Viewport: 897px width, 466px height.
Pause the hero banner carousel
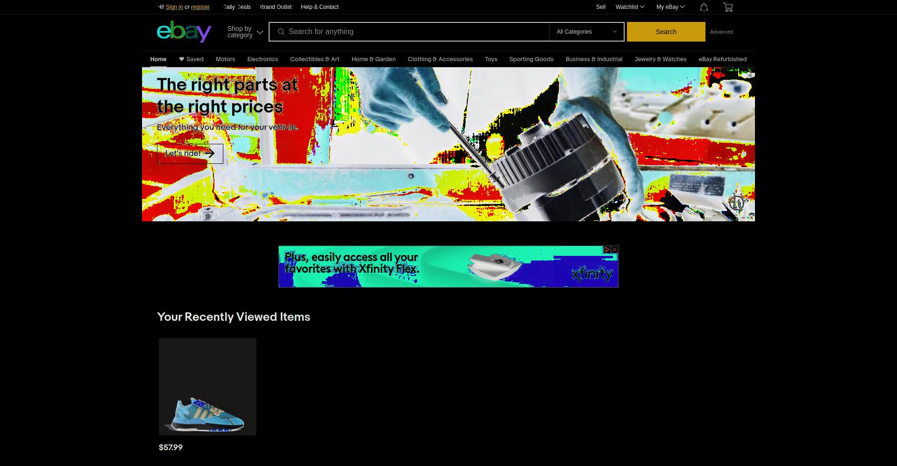point(737,203)
